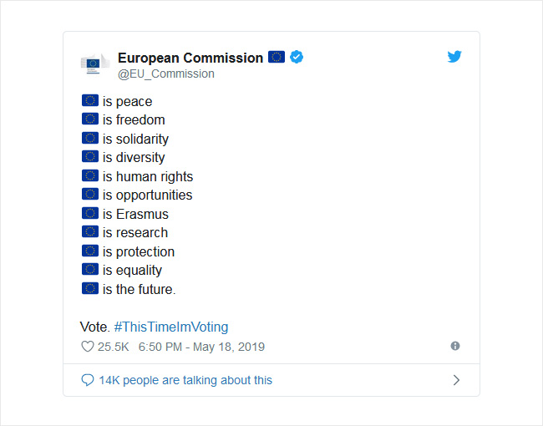Click the "is human rights" tweet line
The height and width of the screenshot is (426, 543).
point(137,176)
